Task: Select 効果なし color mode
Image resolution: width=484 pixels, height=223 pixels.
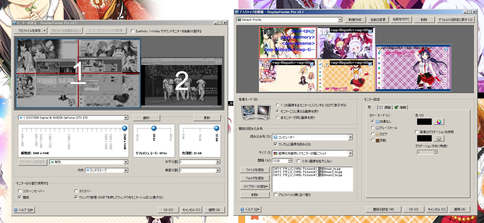Action: click(x=373, y=121)
